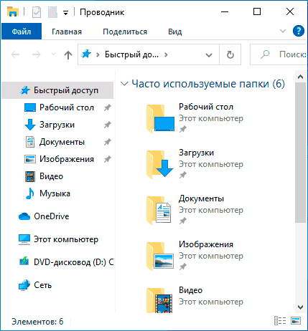Viewport: 308px width, 331px height.
Task: Click the Explorer folder icon in title bar
Action: 13,11
